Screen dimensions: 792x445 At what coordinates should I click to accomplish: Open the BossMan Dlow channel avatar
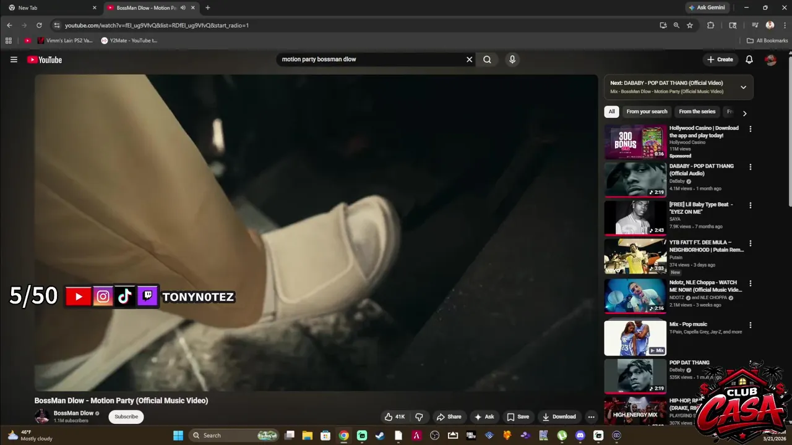41,417
